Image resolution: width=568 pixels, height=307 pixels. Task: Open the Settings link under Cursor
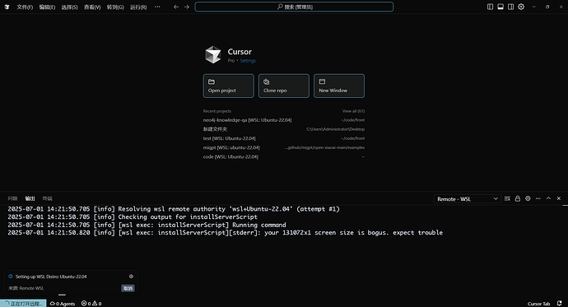click(x=248, y=60)
